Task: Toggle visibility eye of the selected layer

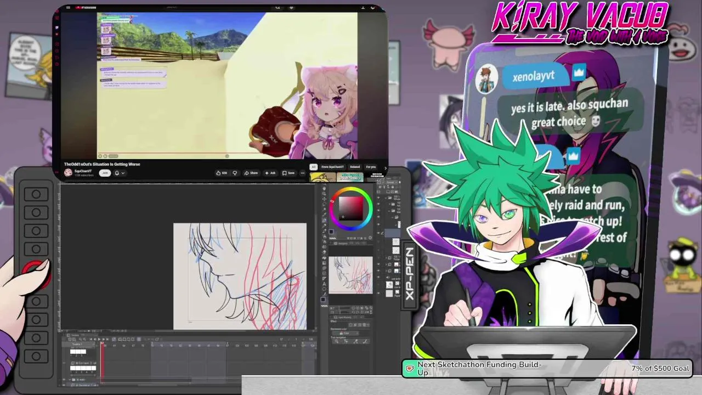Action: 378,233
